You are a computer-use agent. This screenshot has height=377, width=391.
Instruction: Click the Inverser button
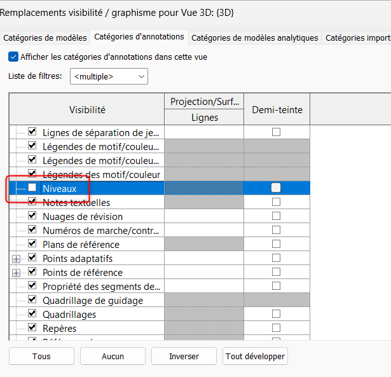(x=184, y=356)
